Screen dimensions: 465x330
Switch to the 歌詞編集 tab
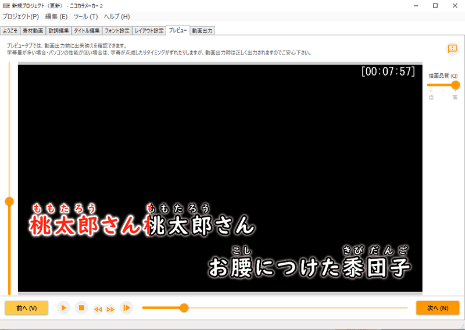coord(59,31)
